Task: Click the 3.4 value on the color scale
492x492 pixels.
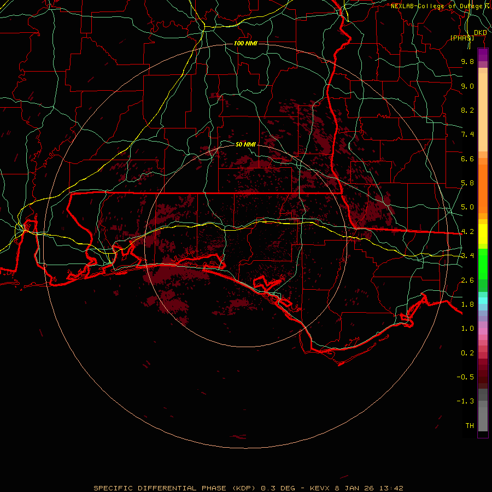Action: (467, 256)
